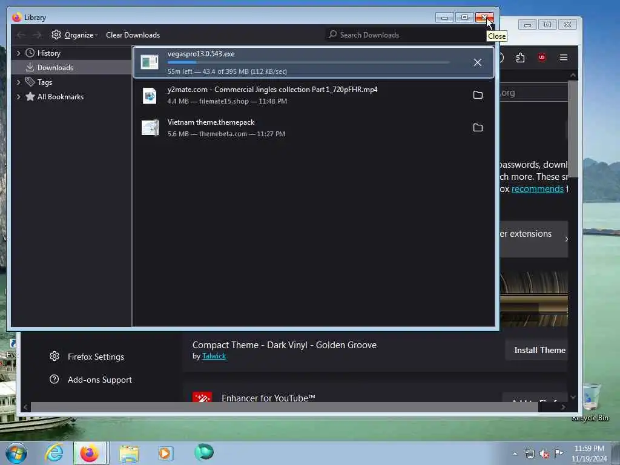Image resolution: width=620 pixels, height=465 pixels.
Task: Open Compact Theme Dark Vinyl Golden Groove title
Action: [285, 345]
